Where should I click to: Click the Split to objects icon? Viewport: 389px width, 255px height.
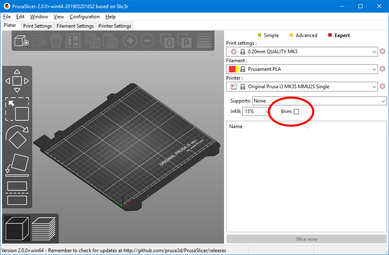pos(167,41)
